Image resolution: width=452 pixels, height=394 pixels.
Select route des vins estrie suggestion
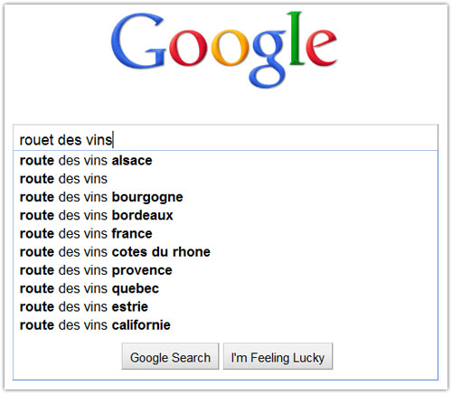225,307
